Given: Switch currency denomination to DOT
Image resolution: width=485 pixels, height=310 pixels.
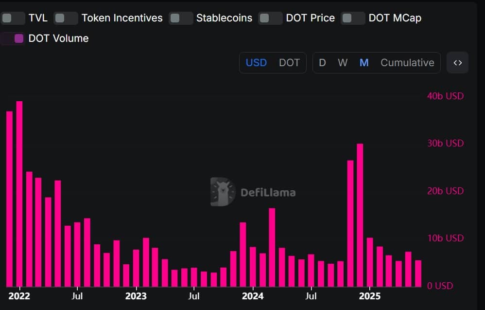Looking at the screenshot, I should pyautogui.click(x=289, y=62).
